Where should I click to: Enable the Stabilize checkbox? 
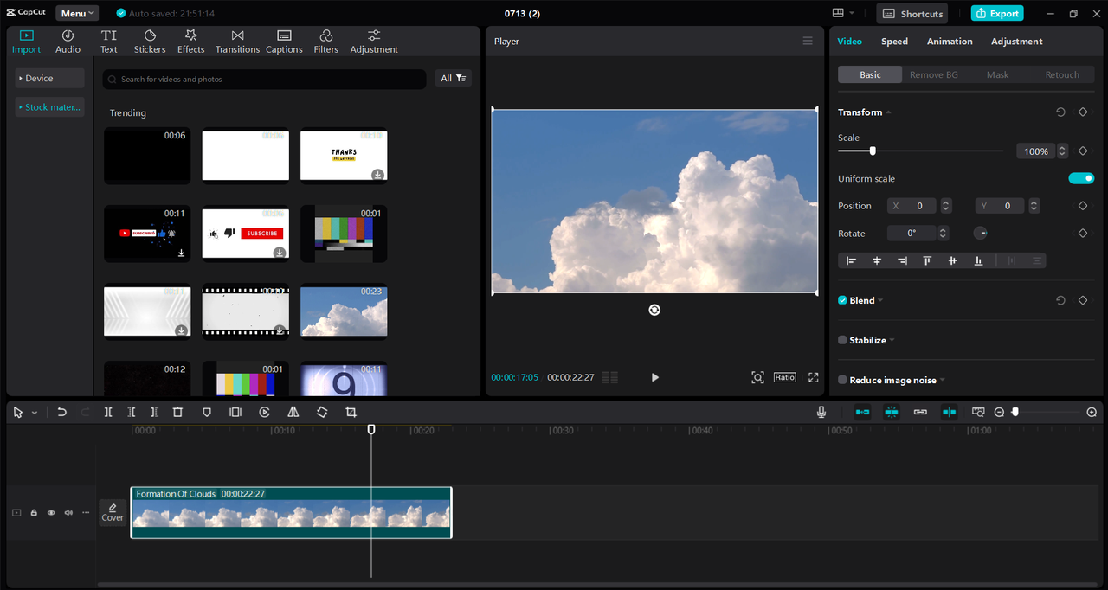(842, 340)
